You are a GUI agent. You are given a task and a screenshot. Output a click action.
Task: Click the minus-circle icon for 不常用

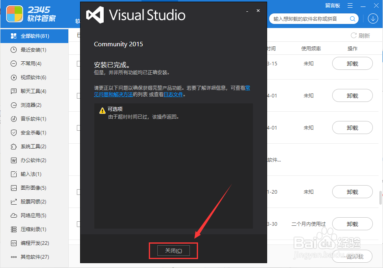coord(14,64)
